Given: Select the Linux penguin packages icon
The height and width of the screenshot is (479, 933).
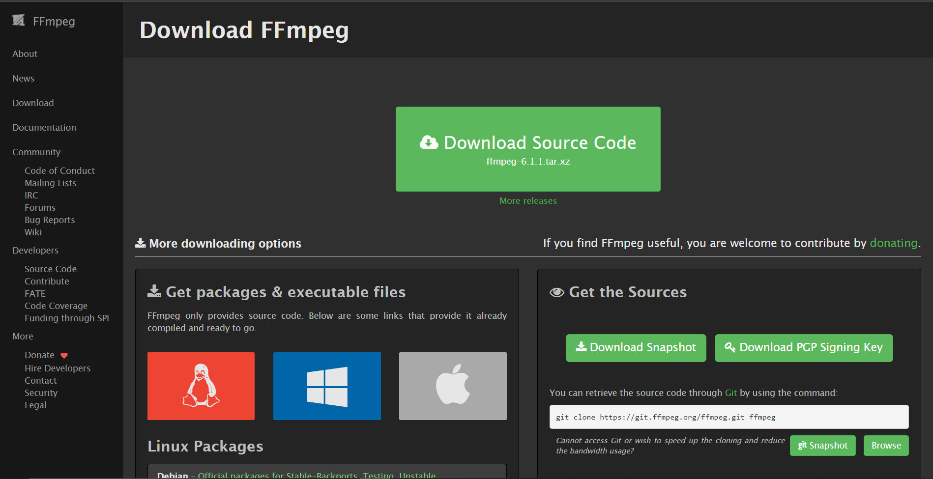Looking at the screenshot, I should [201, 386].
